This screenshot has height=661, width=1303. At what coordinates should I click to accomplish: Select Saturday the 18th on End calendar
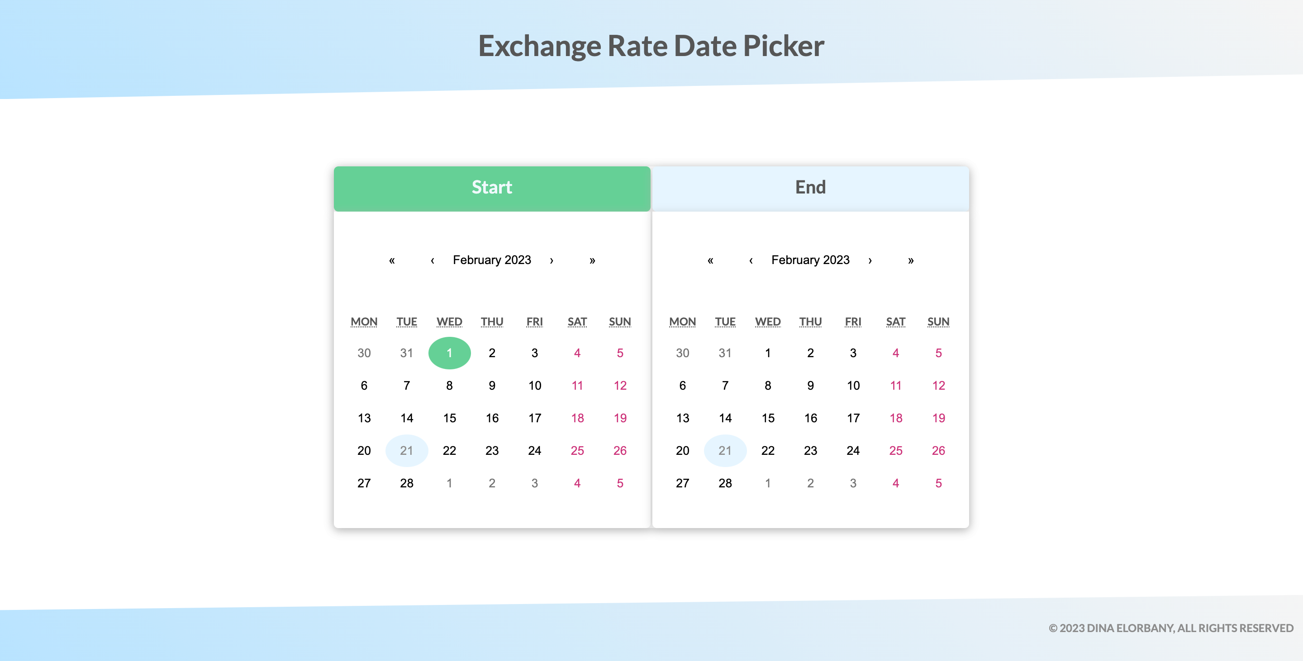pyautogui.click(x=895, y=418)
